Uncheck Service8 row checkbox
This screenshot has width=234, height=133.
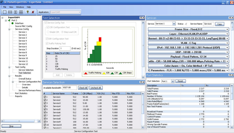tap(45, 119)
